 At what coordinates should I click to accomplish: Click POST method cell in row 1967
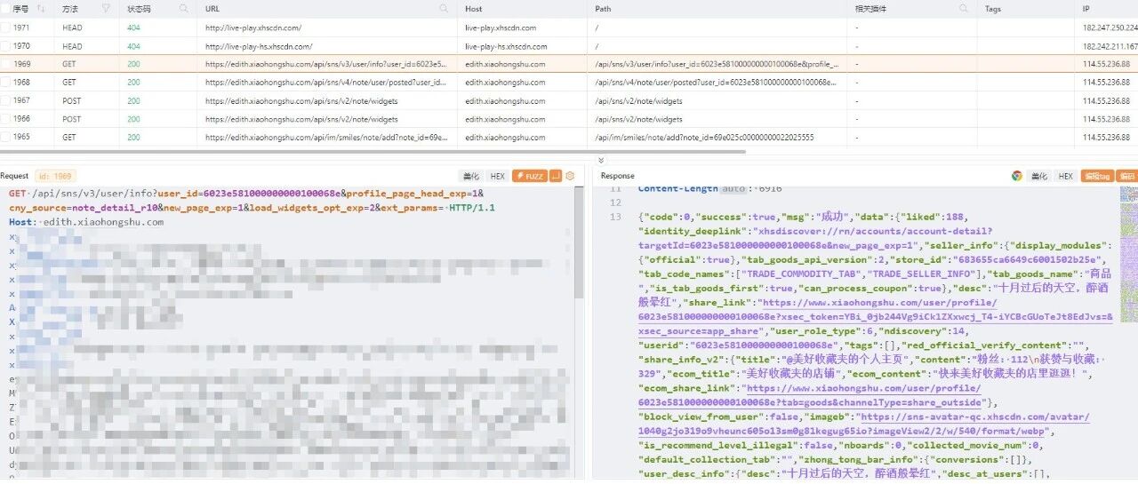pos(72,100)
